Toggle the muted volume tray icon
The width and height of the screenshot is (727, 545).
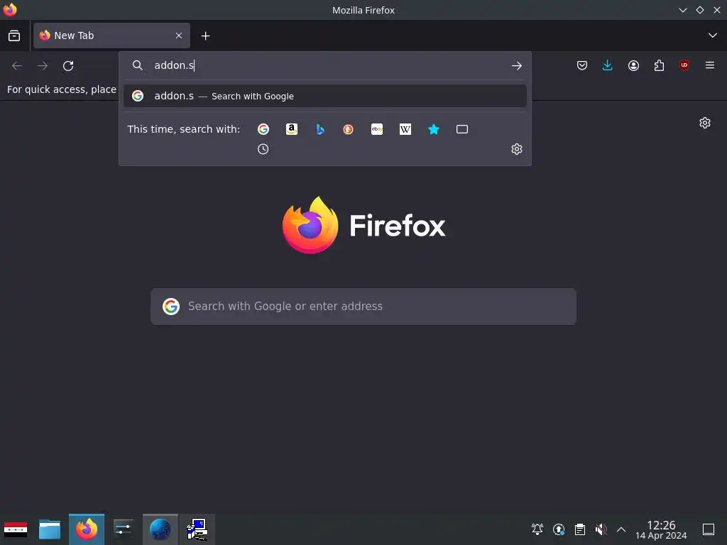tap(601, 529)
